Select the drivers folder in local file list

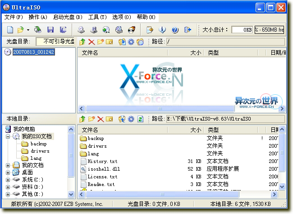pyautogui.click(x=97, y=146)
